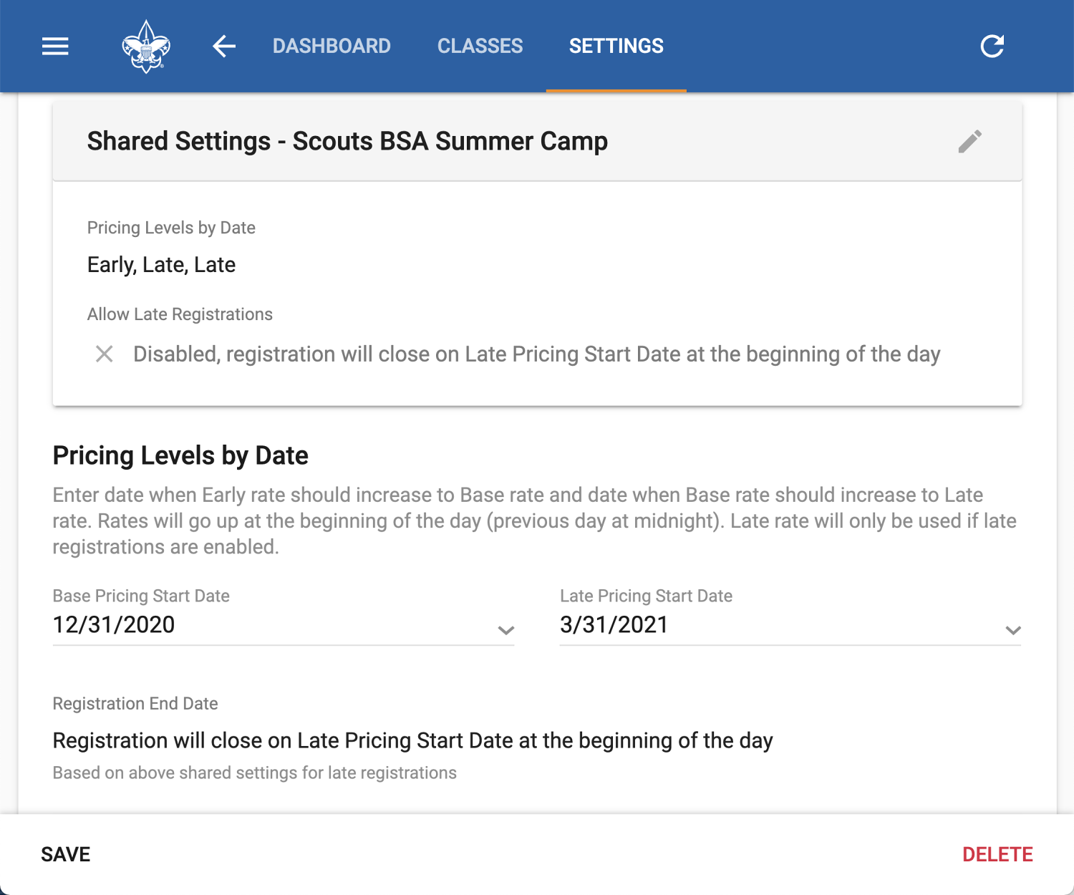Click the 'Pricing Levels by Date' label in shared card
The width and height of the screenshot is (1074, 895).
click(171, 228)
